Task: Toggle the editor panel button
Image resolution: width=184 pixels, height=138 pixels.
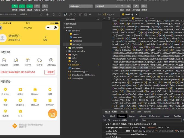Action: 22,6
